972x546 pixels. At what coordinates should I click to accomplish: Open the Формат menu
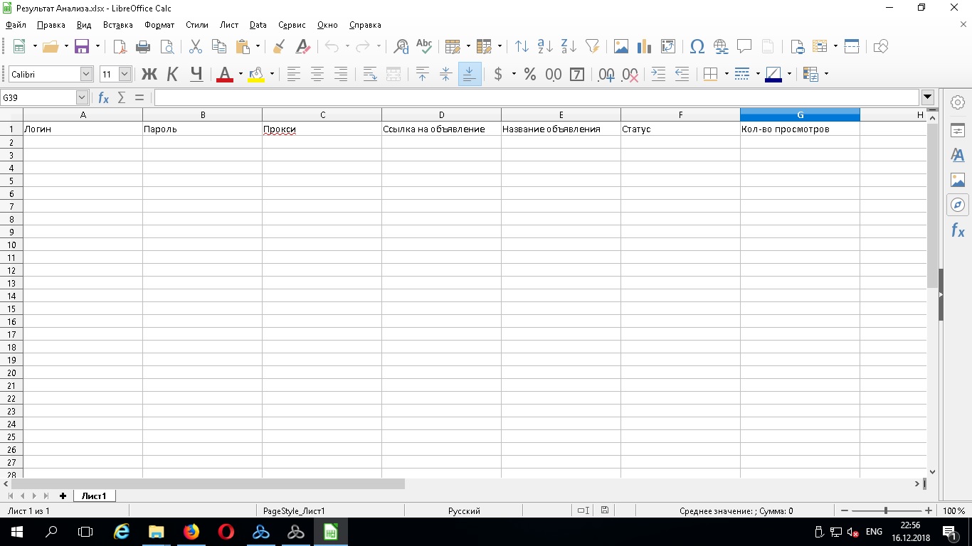point(159,25)
